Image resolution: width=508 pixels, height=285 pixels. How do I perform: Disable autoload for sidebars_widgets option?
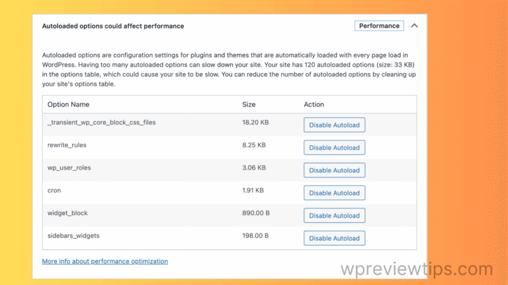(334, 238)
